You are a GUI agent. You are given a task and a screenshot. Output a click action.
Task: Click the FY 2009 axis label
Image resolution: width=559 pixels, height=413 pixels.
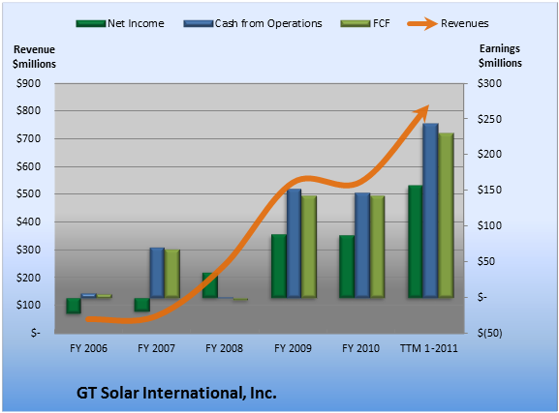pos(293,348)
